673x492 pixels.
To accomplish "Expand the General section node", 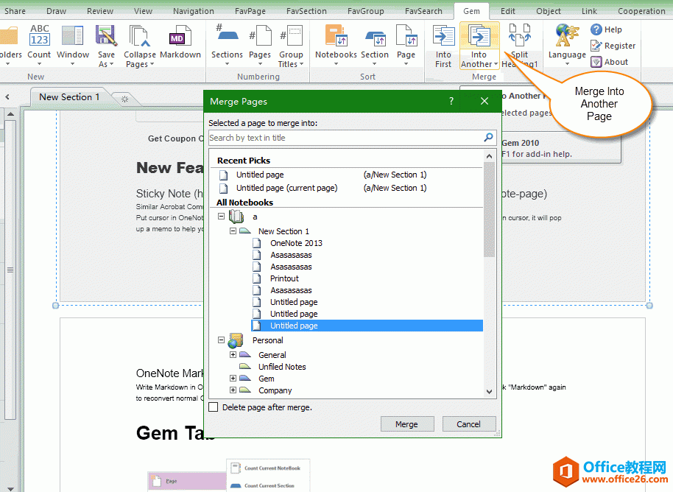I will pyautogui.click(x=233, y=355).
